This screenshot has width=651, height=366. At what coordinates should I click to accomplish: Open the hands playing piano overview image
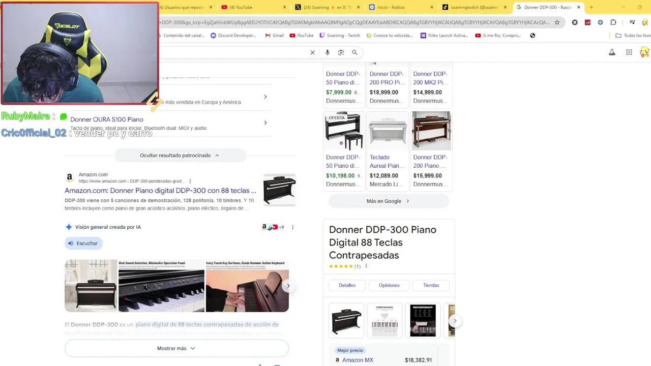click(247, 286)
